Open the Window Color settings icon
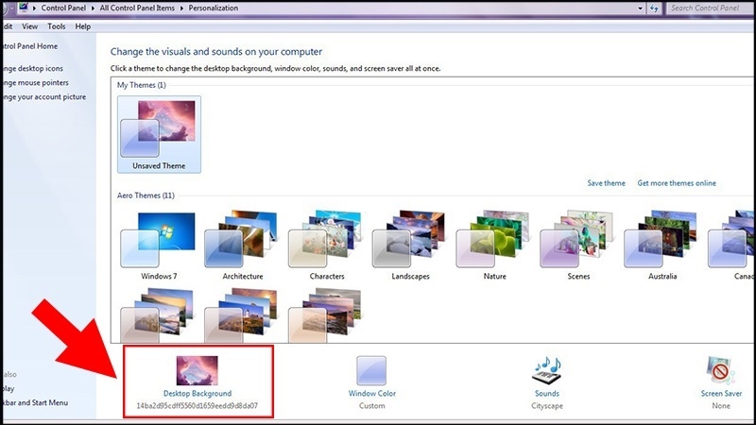This screenshot has width=756, height=425. [371, 369]
